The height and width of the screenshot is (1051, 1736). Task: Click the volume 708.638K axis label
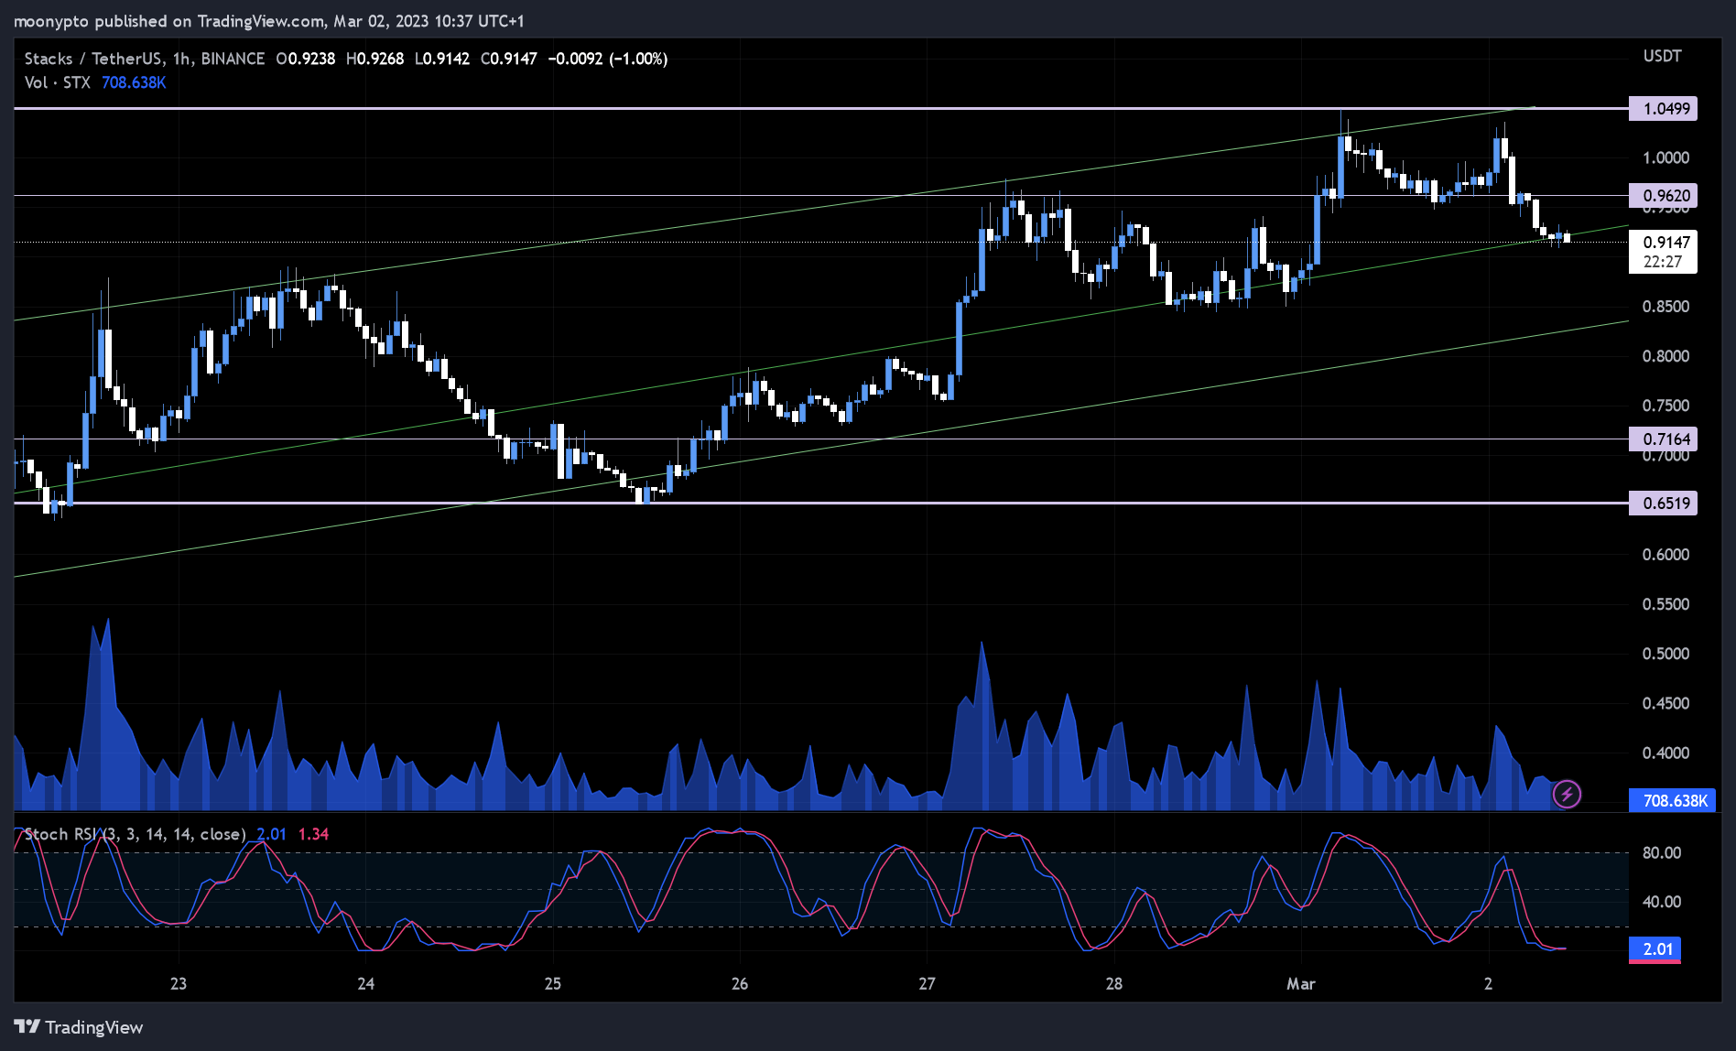1672,800
